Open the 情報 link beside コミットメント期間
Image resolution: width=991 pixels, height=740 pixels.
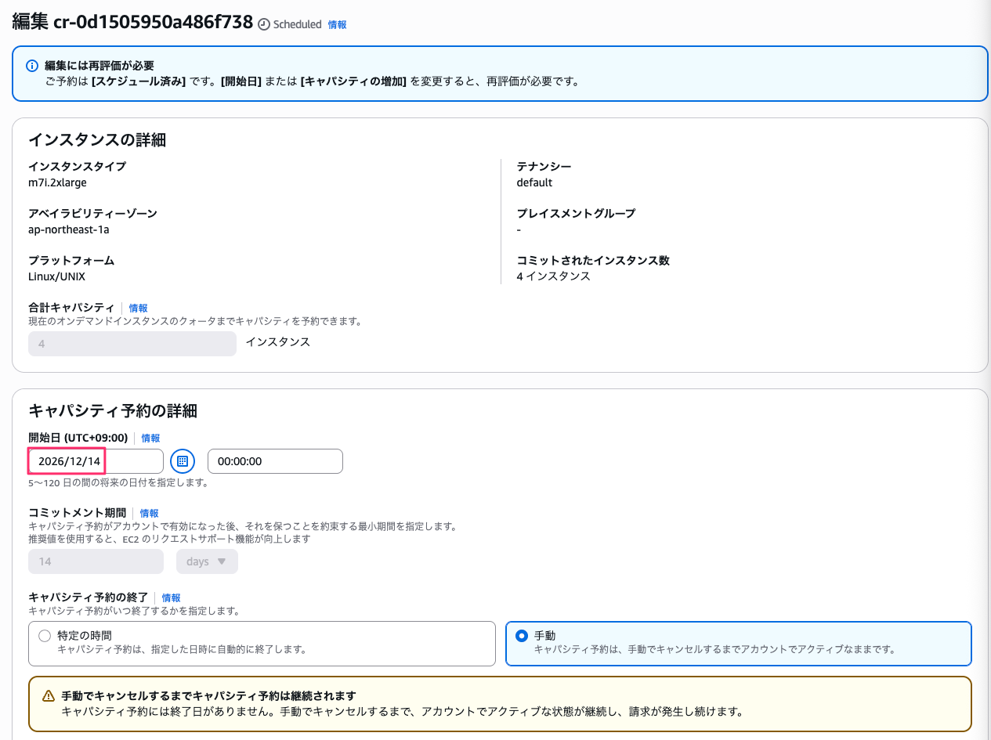click(x=149, y=513)
